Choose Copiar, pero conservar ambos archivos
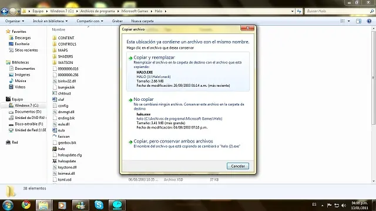The height and width of the screenshot is (211, 376). coord(188,144)
